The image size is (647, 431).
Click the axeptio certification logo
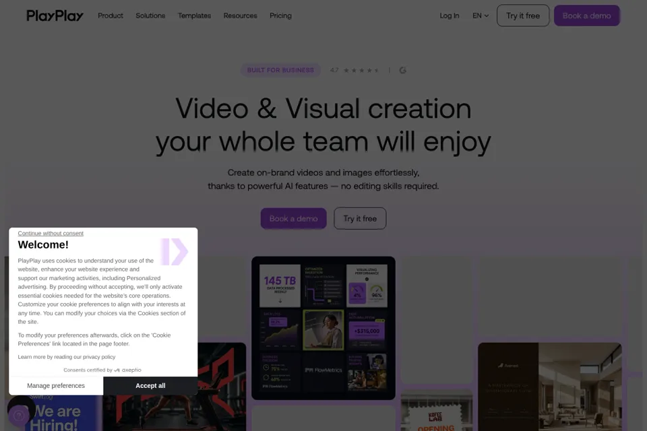click(x=127, y=370)
